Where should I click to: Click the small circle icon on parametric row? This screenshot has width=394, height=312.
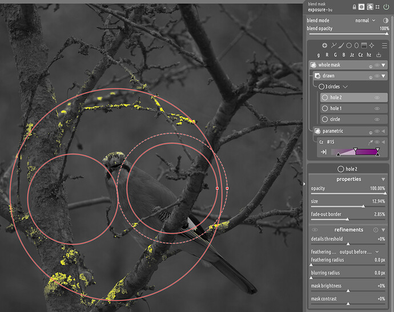[371, 132]
